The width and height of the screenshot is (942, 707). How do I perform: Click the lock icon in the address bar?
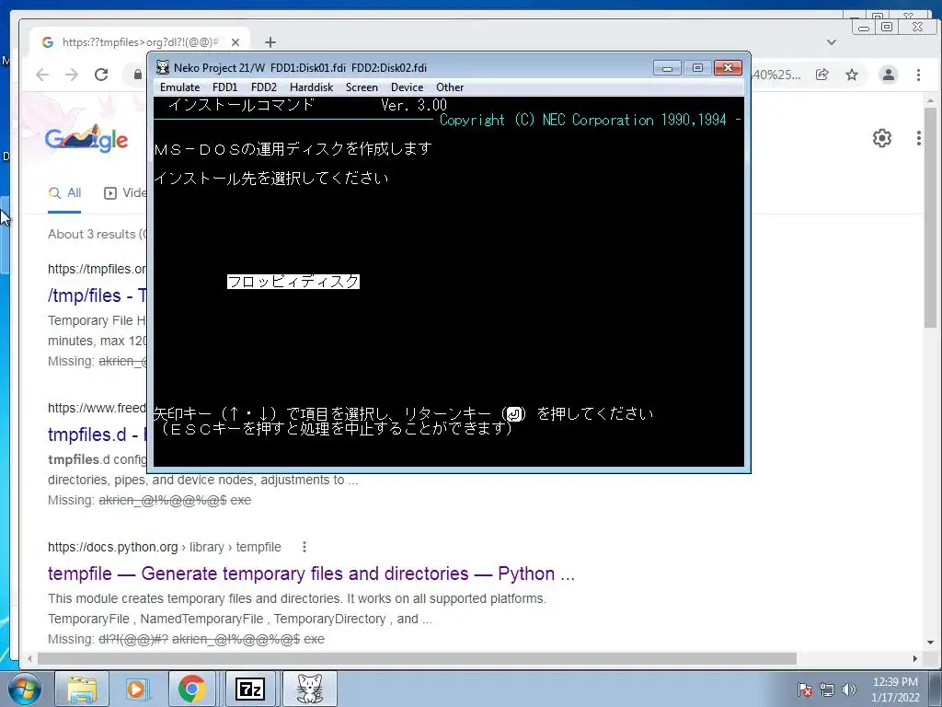(138, 75)
